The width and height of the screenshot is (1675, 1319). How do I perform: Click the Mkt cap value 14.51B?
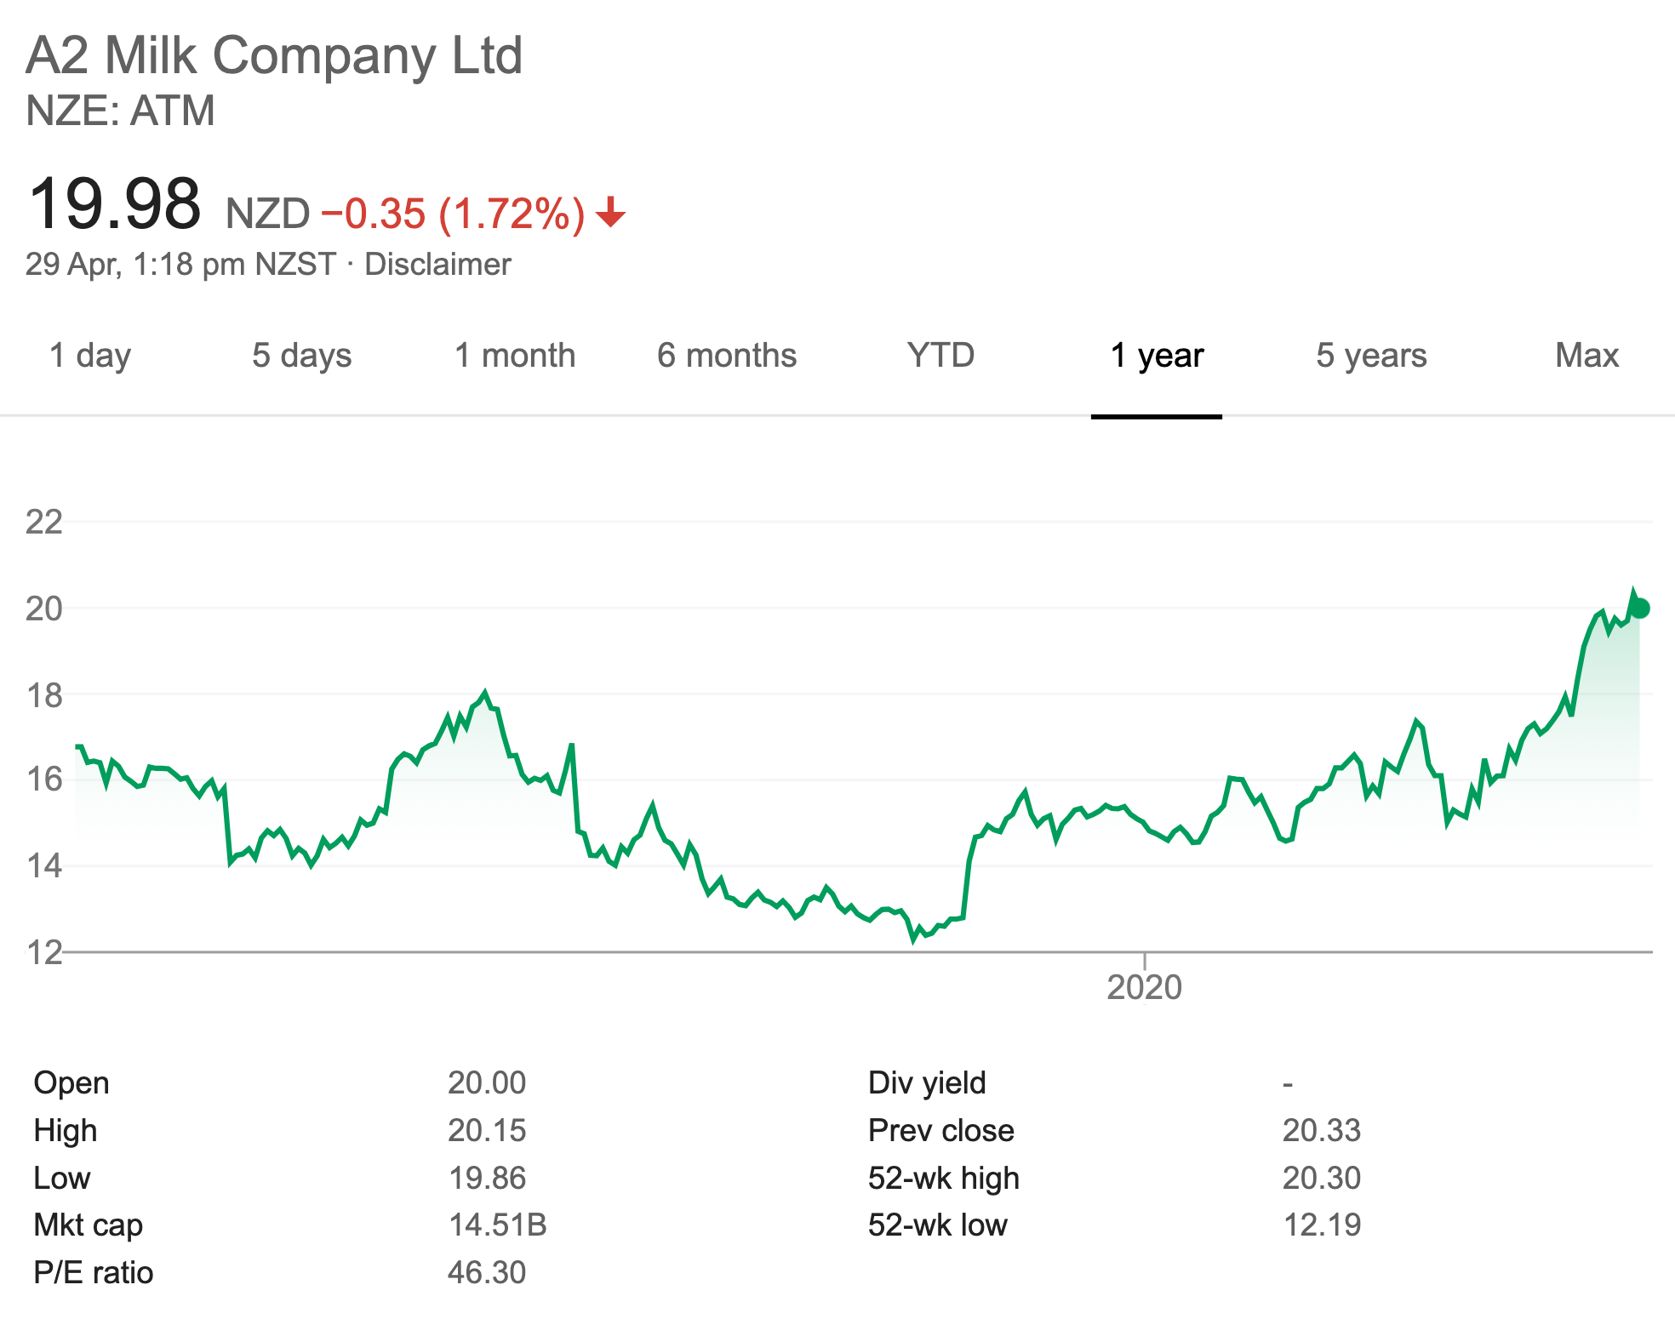tap(497, 1225)
